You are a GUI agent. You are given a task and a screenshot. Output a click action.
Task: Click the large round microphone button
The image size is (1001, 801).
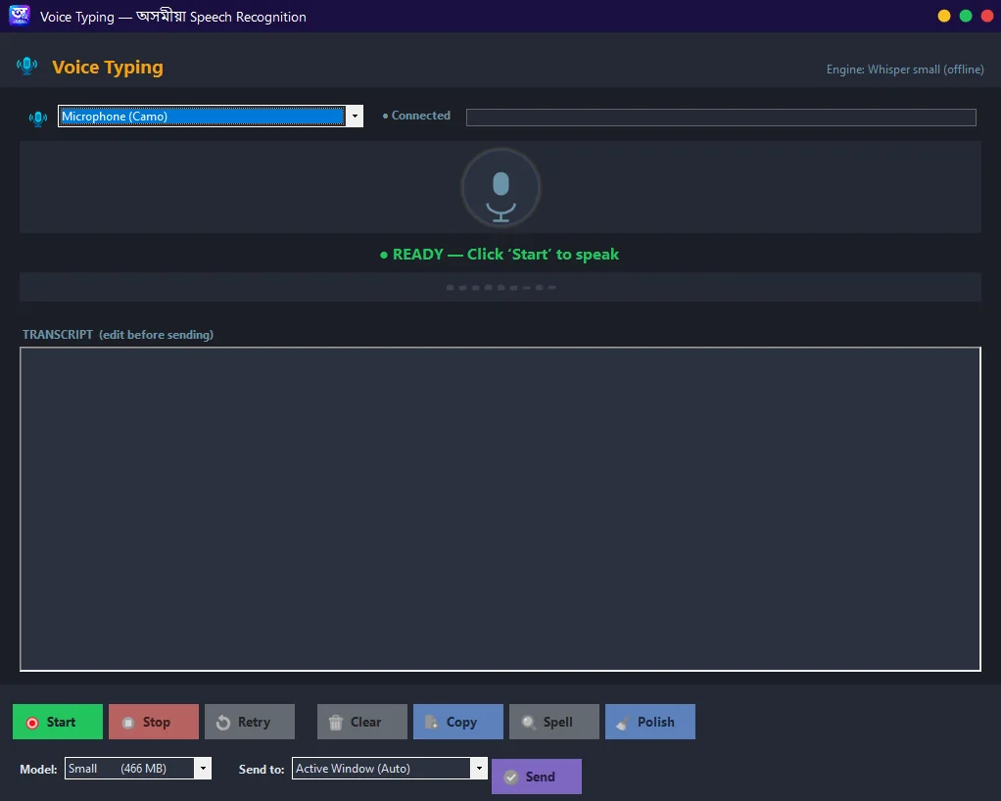pos(501,188)
